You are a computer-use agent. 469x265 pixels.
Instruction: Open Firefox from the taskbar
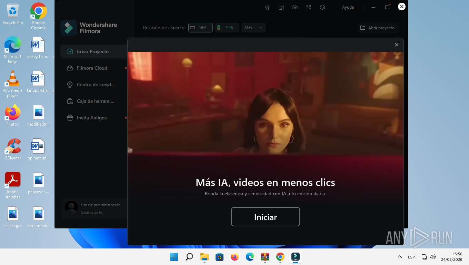coord(235,257)
